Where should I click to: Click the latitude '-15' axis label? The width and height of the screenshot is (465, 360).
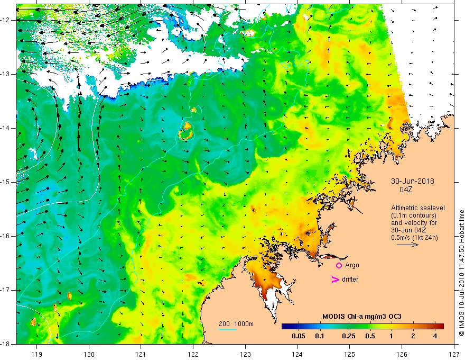6,182
